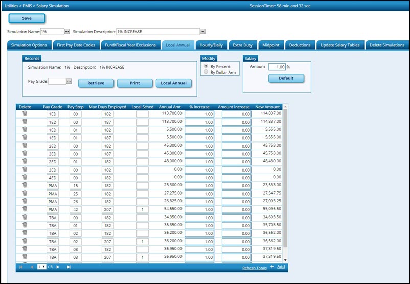Delete the first 1ED pay grade row
The width and height of the screenshot is (410, 284).
25,114
